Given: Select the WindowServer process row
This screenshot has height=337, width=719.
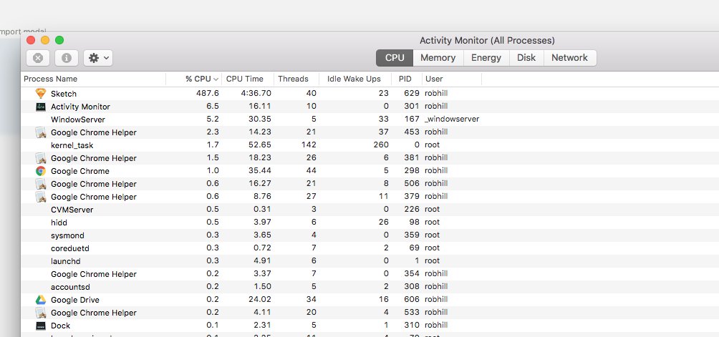Looking at the screenshot, I should pos(370,119).
